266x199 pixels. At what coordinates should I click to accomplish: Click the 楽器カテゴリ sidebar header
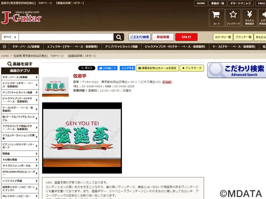click(20, 71)
